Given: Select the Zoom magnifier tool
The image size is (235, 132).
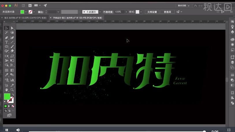Looking at the screenshot, I should [12, 90].
